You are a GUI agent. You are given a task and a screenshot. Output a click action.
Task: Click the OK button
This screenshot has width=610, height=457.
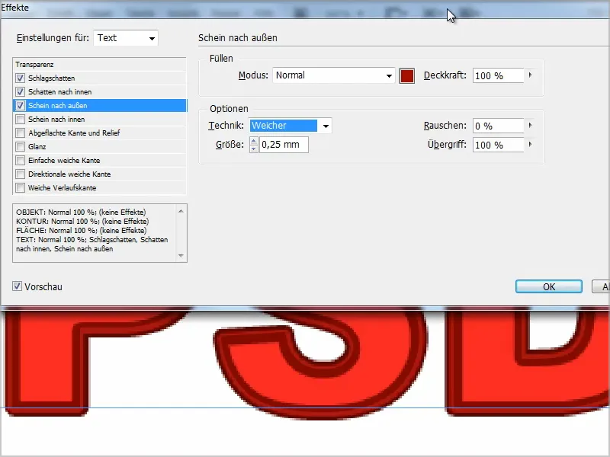[549, 287]
